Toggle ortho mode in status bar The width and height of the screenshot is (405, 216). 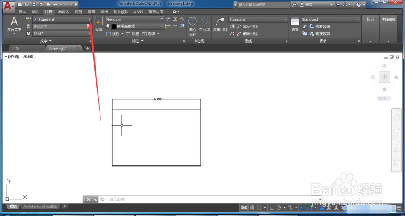point(271,207)
